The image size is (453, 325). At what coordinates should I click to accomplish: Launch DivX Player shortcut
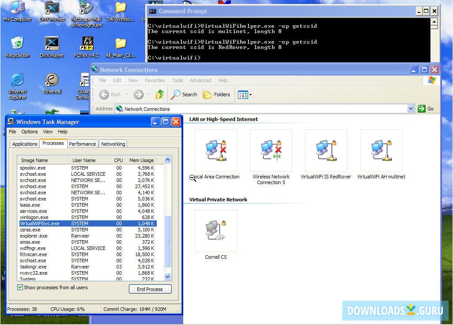(x=52, y=47)
